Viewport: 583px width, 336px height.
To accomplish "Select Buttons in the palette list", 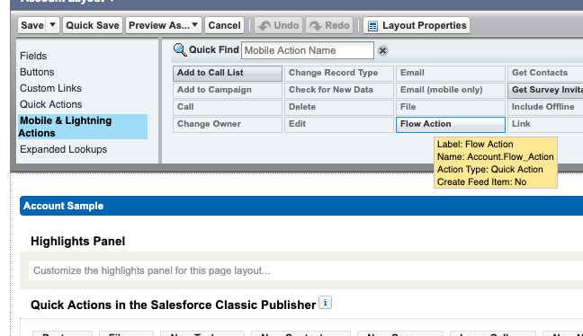I will pyautogui.click(x=37, y=72).
